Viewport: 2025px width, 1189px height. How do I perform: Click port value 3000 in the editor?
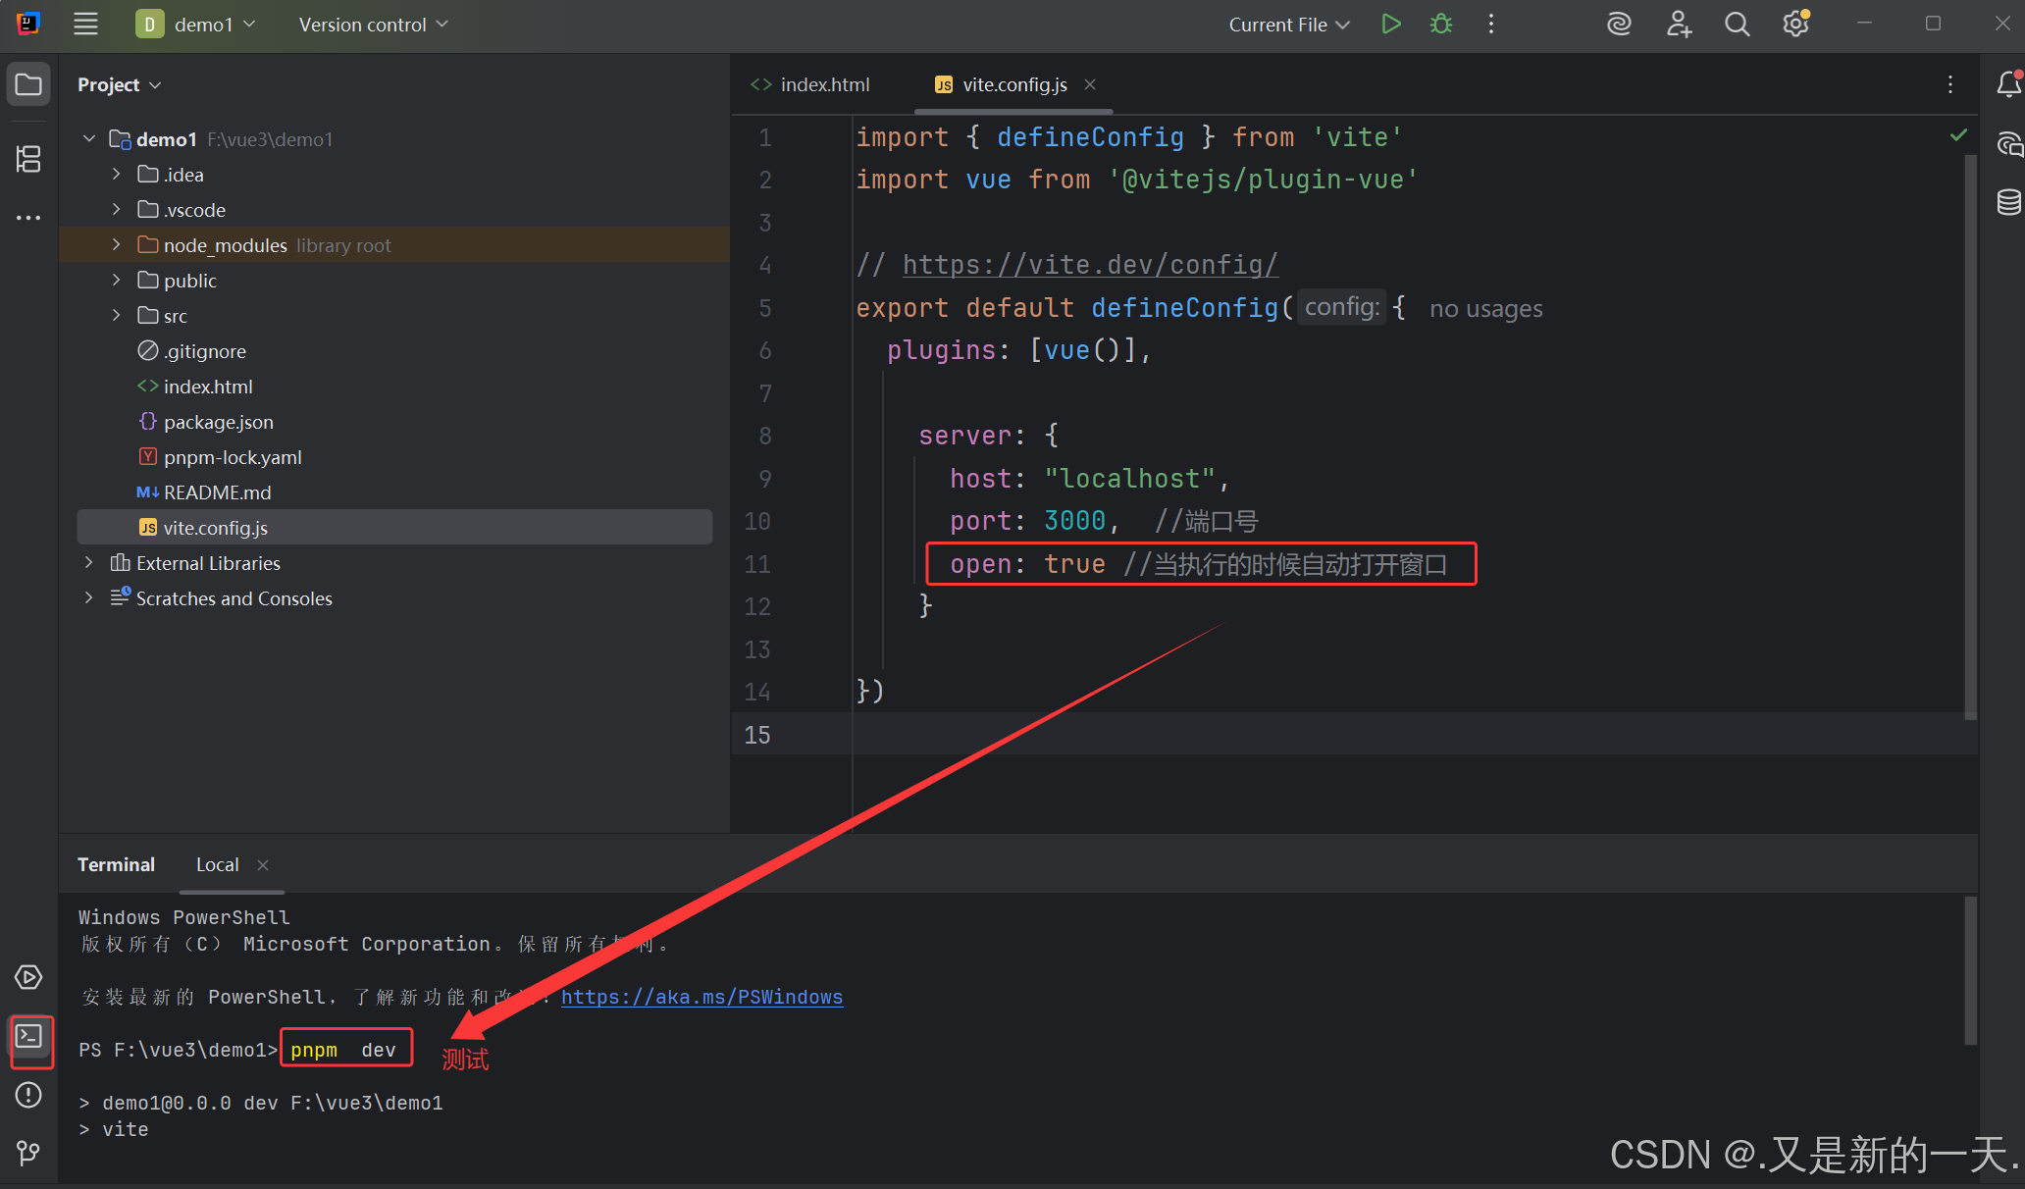(1074, 521)
